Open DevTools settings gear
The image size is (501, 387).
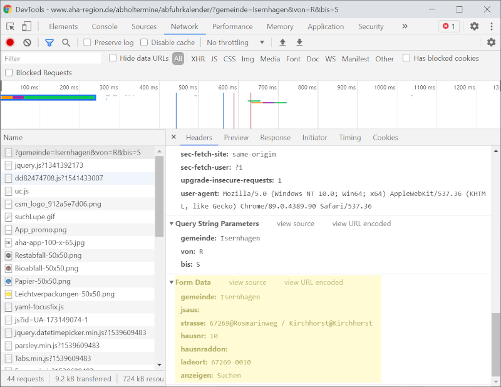tap(474, 26)
